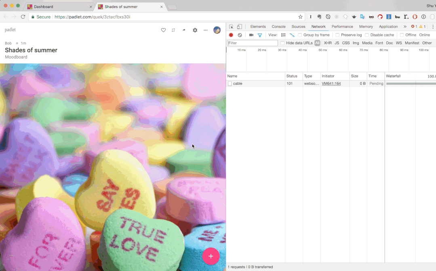This screenshot has width=436, height=271.
Task: Expand more DevTools tabs chevron
Action: pos(405,27)
